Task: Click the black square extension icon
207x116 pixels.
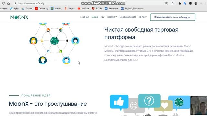Action: 191,3
